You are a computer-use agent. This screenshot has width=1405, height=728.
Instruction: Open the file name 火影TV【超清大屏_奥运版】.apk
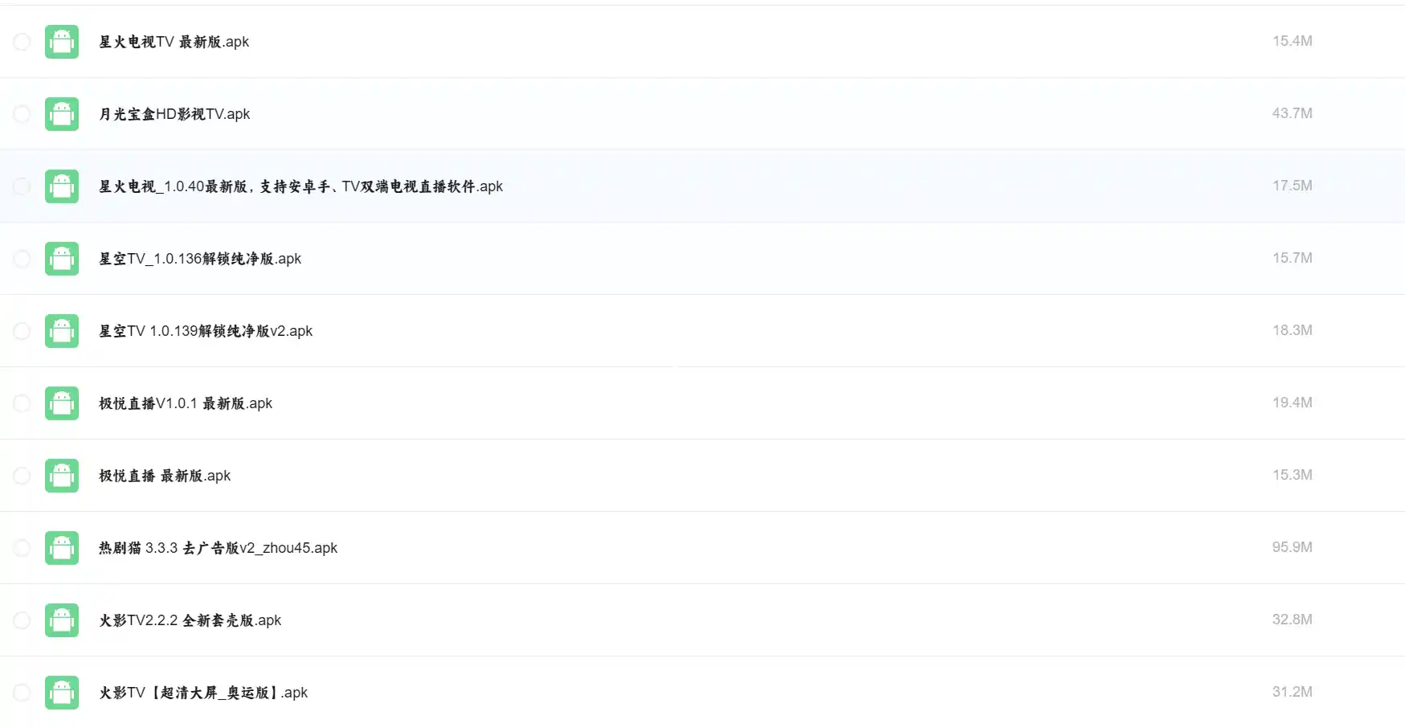203,693
